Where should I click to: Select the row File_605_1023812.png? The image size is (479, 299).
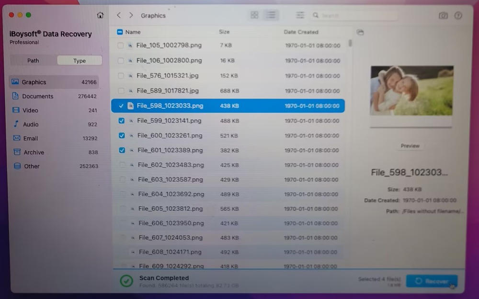coord(228,208)
